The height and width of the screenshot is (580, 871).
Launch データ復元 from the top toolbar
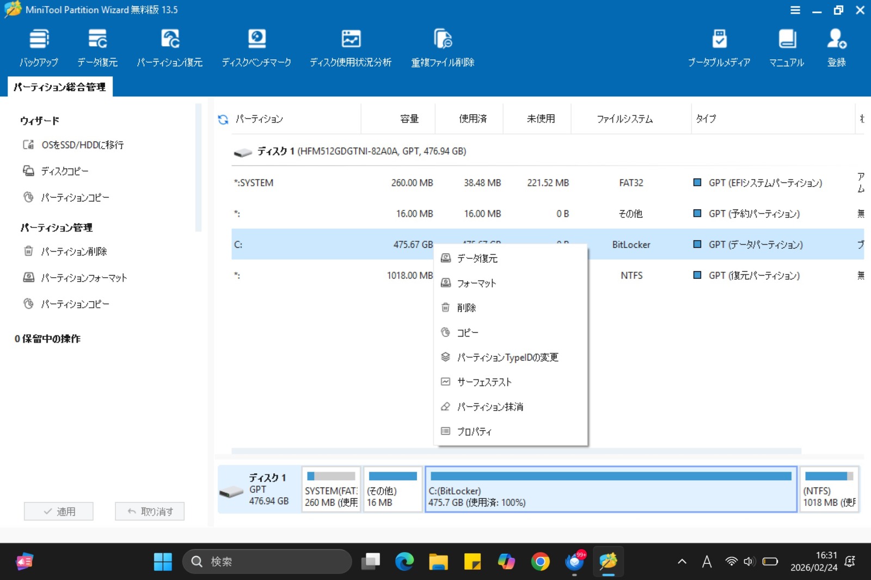pos(97,47)
